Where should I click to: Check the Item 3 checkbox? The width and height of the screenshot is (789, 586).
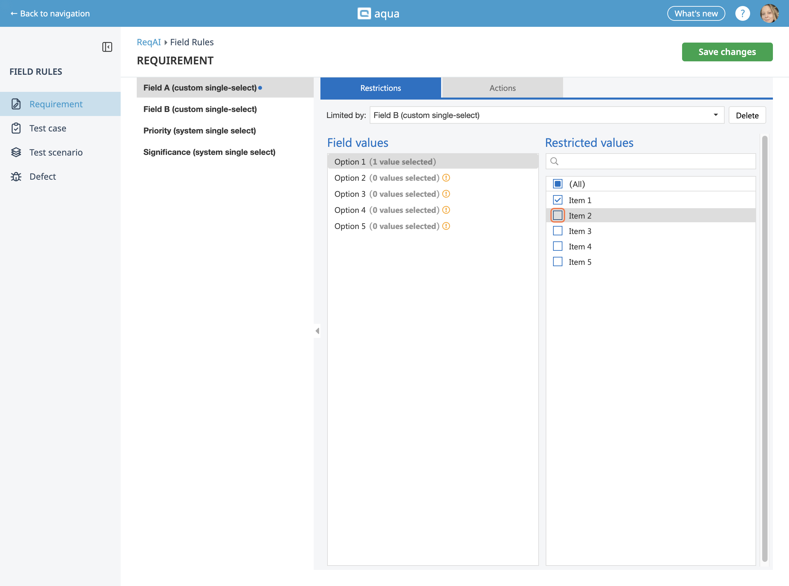[557, 231]
